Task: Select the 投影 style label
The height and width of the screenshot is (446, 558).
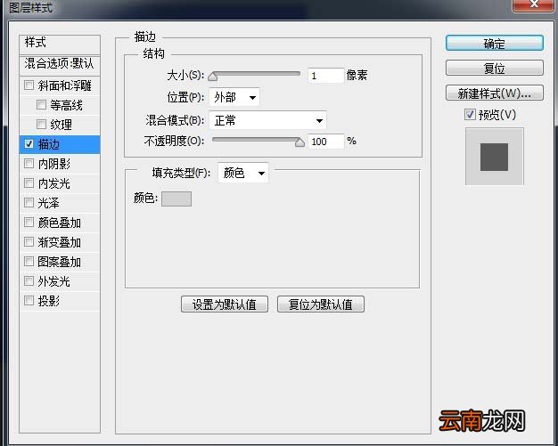Action: [49, 301]
